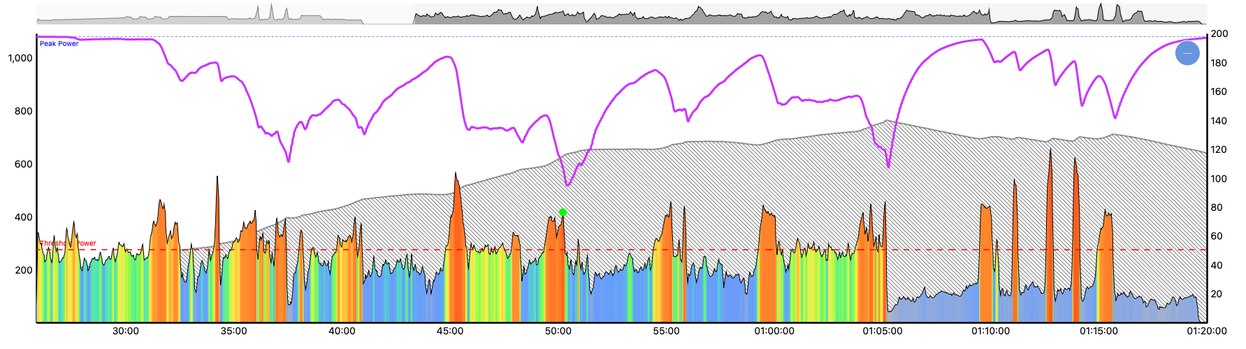Select the 35:00 tick label on the time axis

point(233,332)
